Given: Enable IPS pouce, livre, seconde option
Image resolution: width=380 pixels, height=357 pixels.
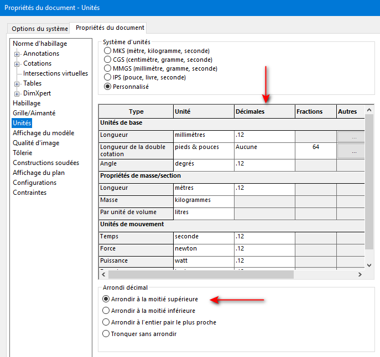Looking at the screenshot, I should pyautogui.click(x=107, y=77).
